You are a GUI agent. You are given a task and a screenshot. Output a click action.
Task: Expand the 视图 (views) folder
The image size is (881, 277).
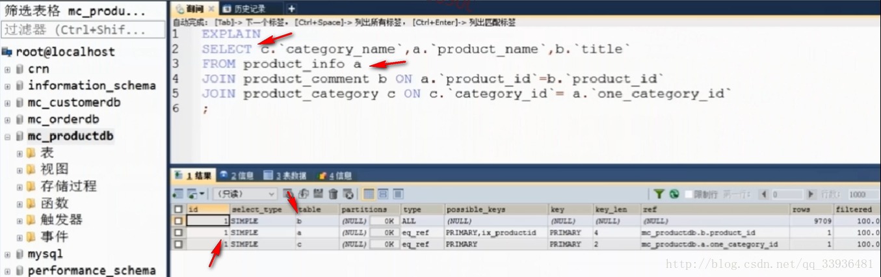[x=20, y=170]
